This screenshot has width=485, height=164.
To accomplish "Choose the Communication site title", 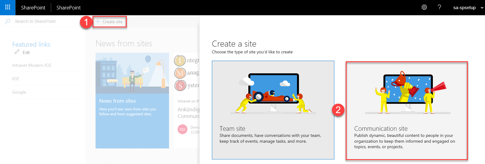I will click(x=381, y=129).
